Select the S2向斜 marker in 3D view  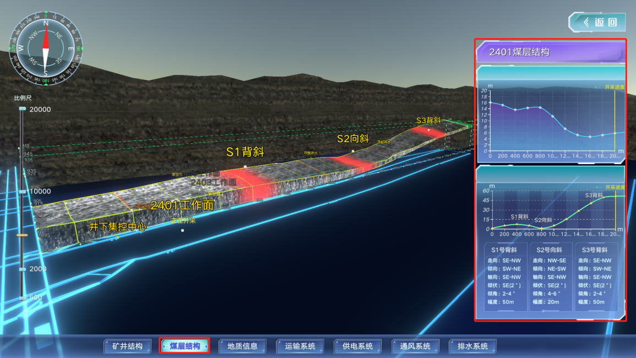pyautogui.click(x=352, y=139)
